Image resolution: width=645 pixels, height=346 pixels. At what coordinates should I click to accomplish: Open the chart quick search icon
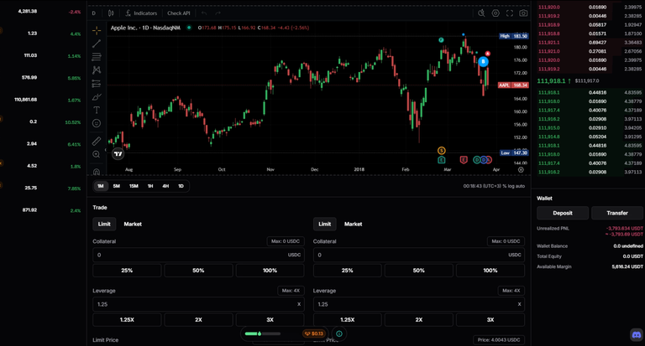pos(481,13)
